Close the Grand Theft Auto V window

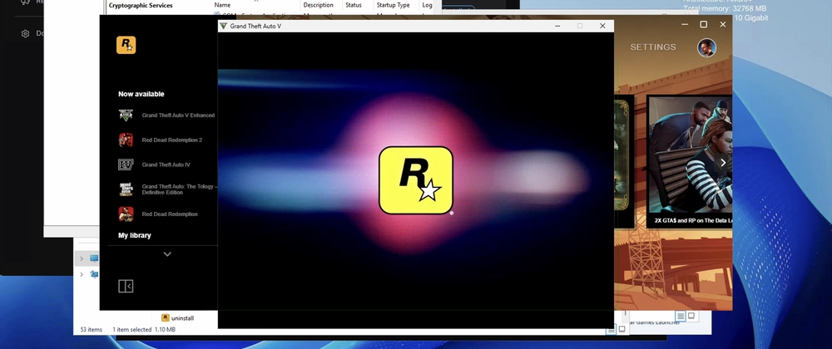click(602, 26)
